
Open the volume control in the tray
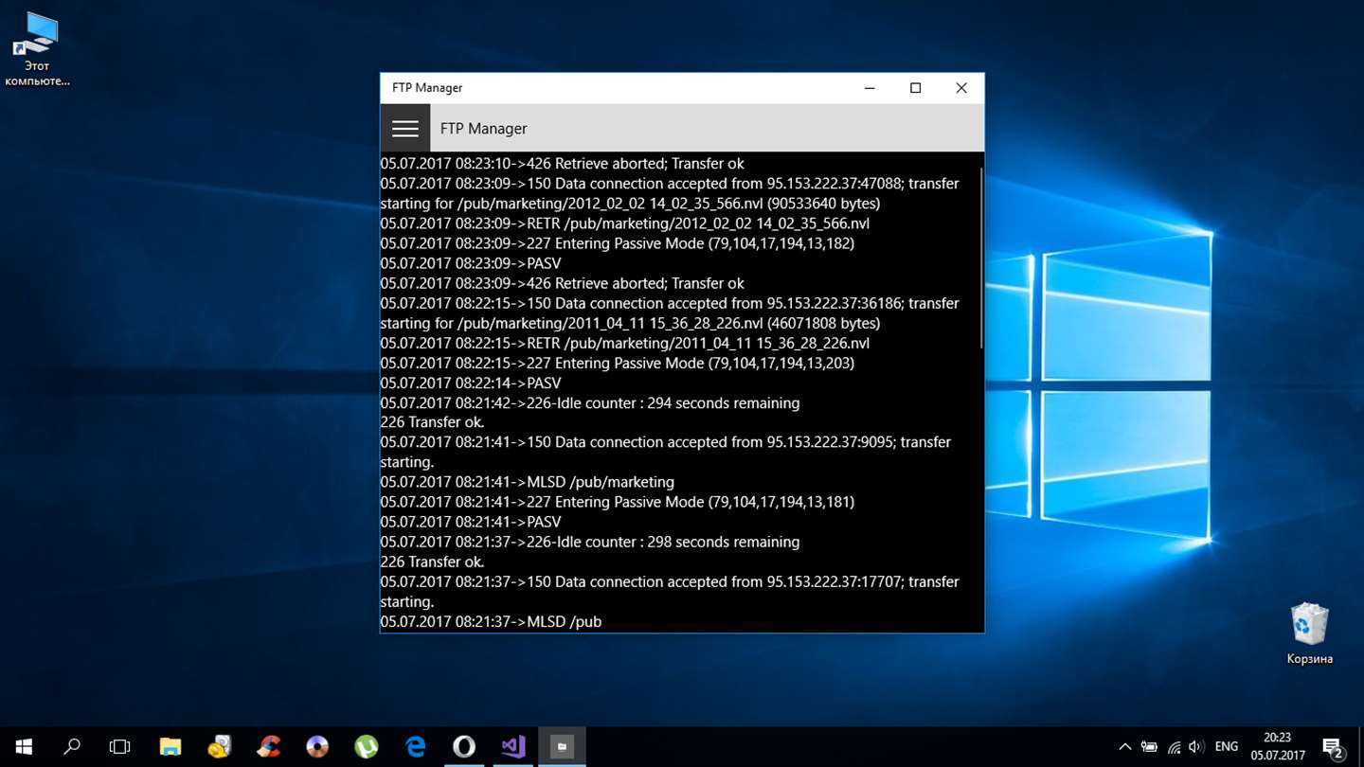click(1196, 747)
